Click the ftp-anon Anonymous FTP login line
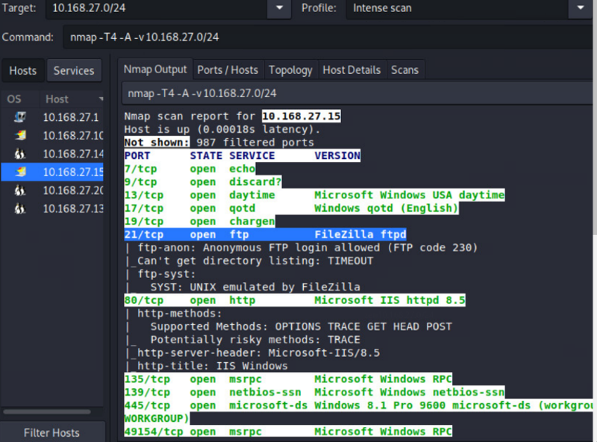The height and width of the screenshot is (442, 597). (x=301, y=248)
